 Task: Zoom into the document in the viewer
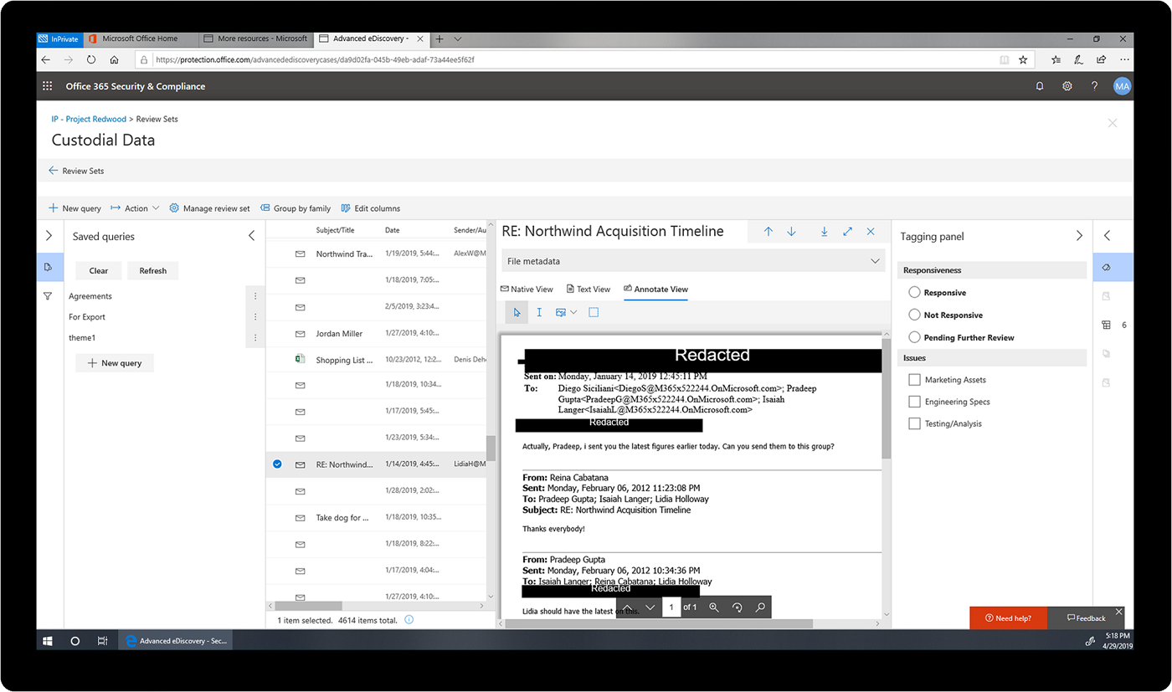coord(712,607)
